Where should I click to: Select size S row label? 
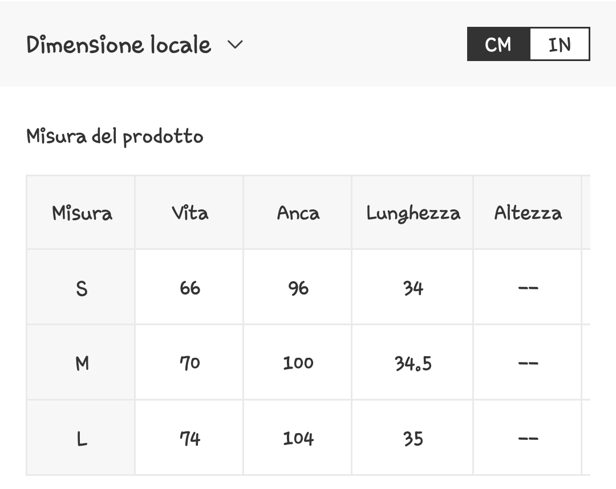click(x=82, y=288)
